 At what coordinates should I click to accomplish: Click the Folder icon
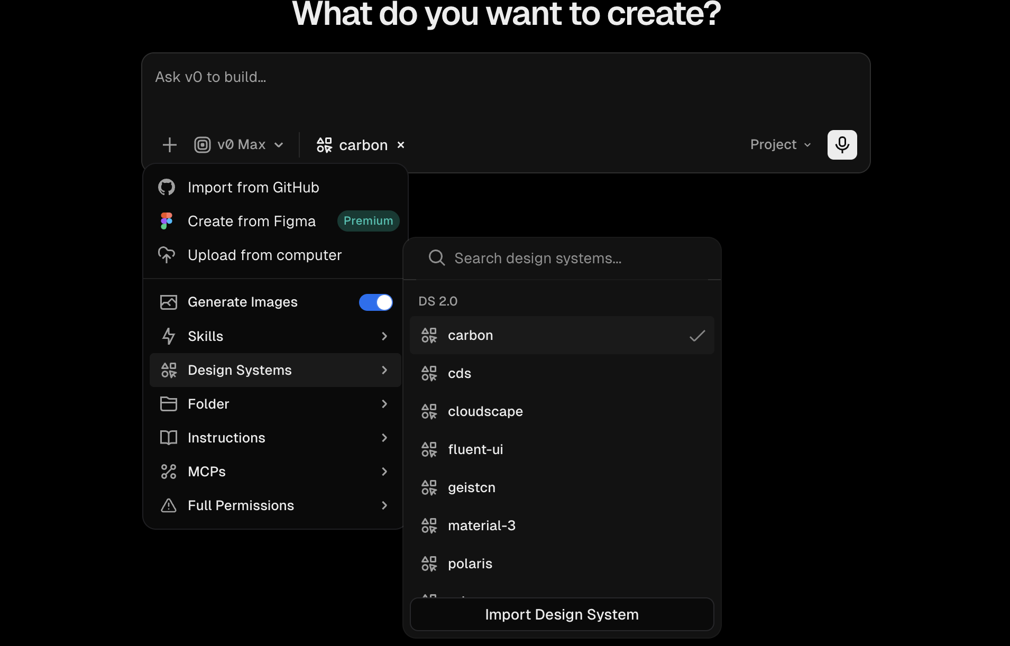tap(169, 404)
